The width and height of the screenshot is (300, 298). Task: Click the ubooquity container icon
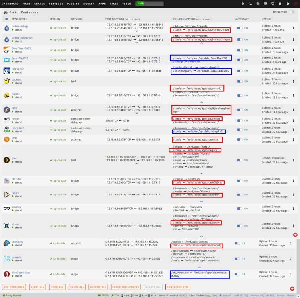pos(7,243)
